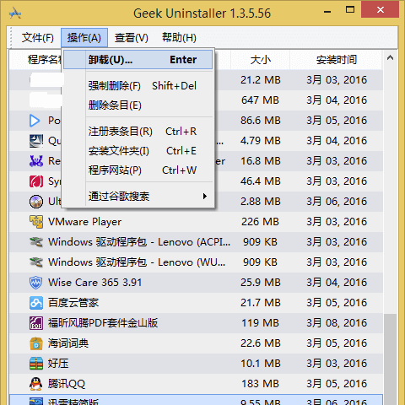Click the blue play-arrow icon of the Po... entry
The height and width of the screenshot is (405, 405).
tap(35, 121)
